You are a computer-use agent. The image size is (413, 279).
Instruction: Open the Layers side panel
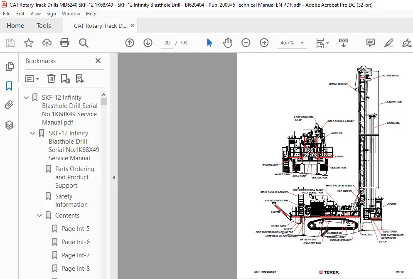(9, 125)
